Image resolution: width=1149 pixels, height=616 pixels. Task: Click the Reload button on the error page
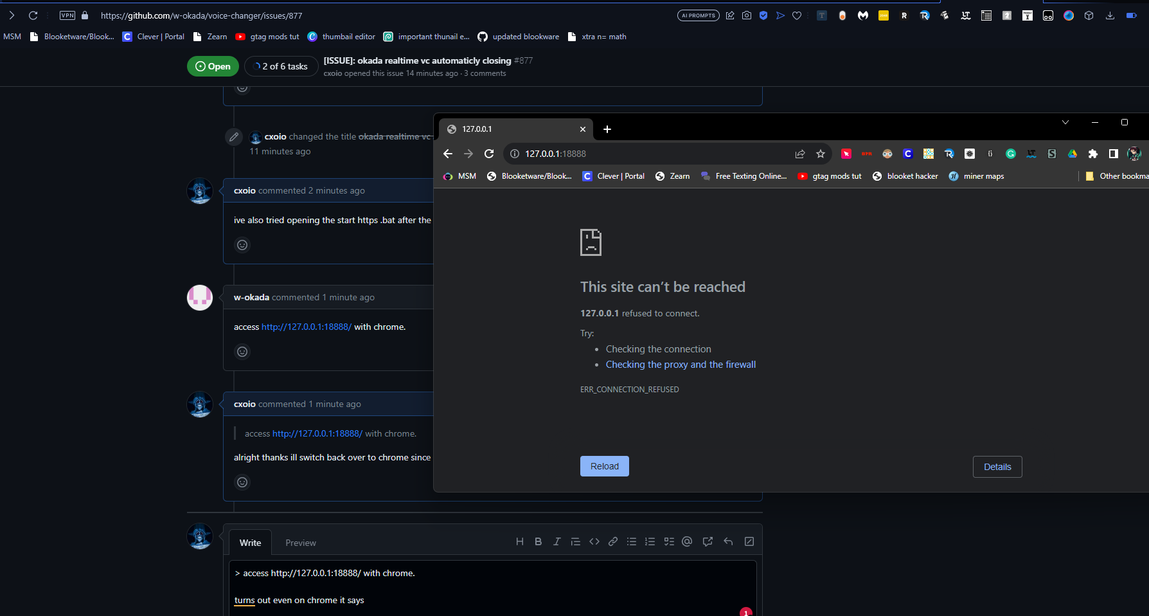(x=604, y=466)
